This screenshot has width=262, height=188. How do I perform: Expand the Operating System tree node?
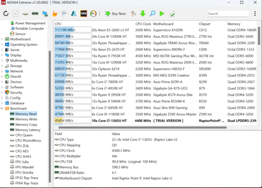click(2, 44)
